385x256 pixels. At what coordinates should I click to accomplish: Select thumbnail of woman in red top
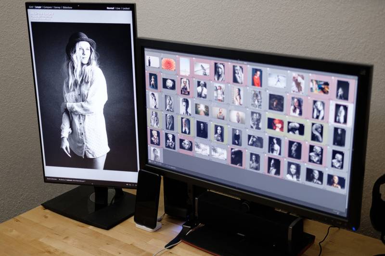(257, 77)
